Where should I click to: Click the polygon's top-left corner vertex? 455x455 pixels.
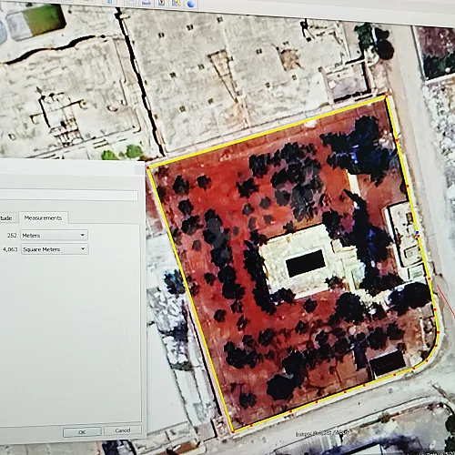point(148,167)
